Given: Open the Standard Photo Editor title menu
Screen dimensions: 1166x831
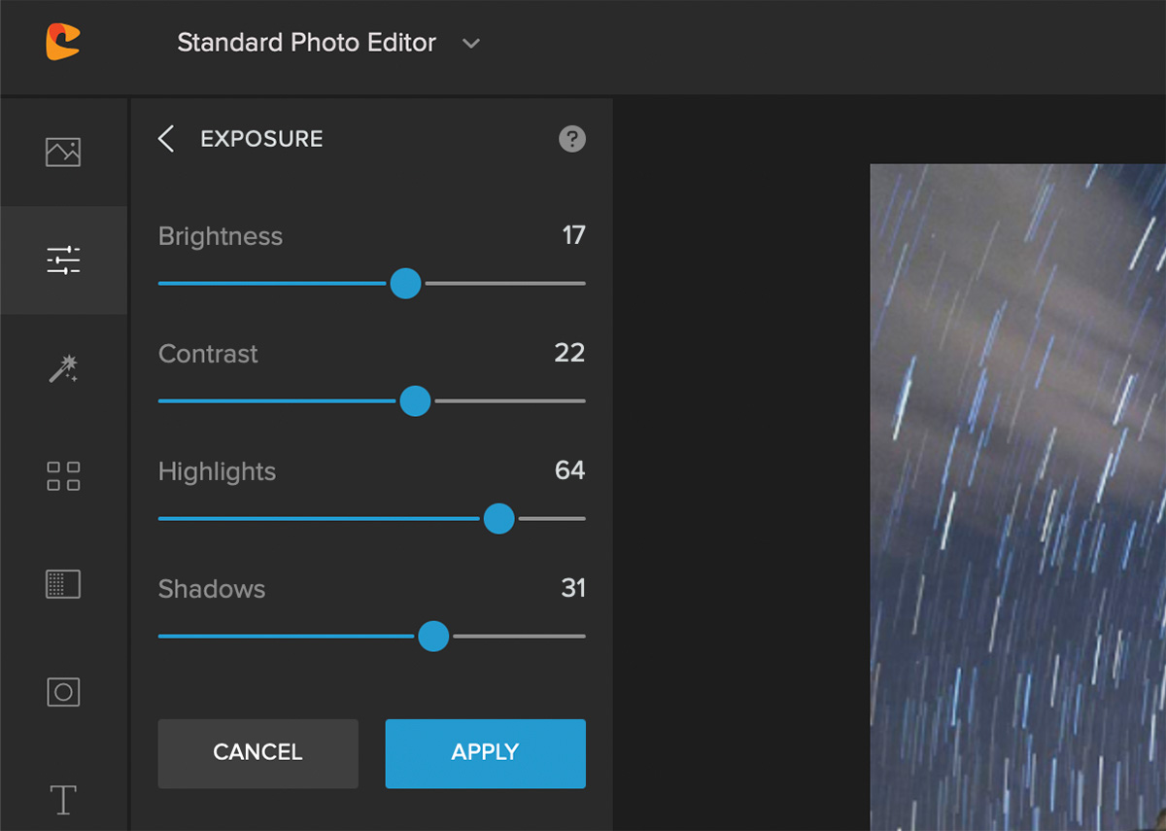Looking at the screenshot, I should (x=306, y=43).
